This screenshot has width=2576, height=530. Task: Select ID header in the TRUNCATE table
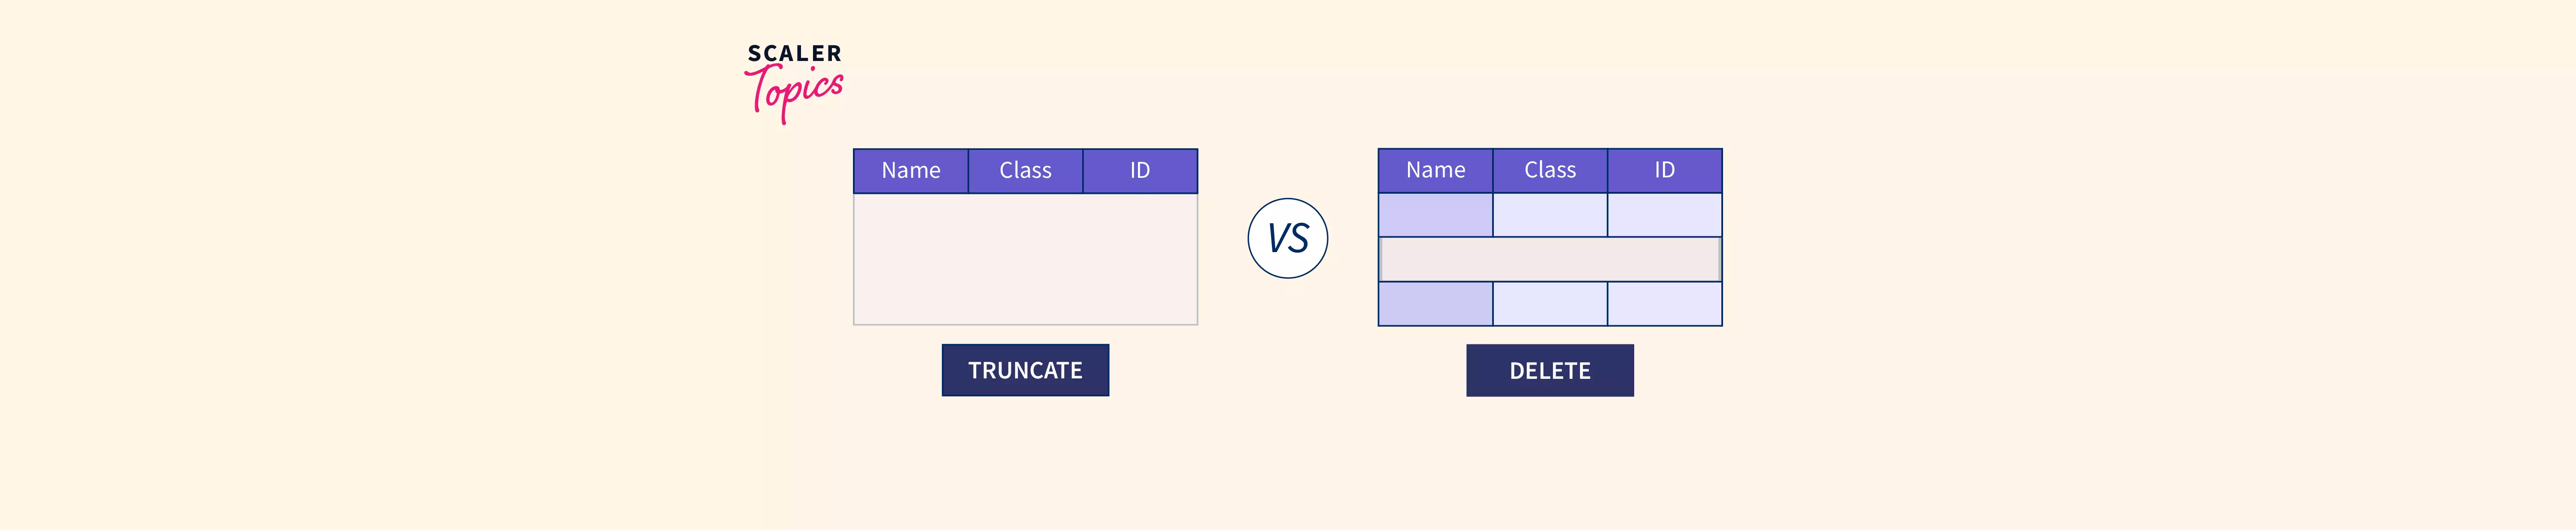(1140, 171)
